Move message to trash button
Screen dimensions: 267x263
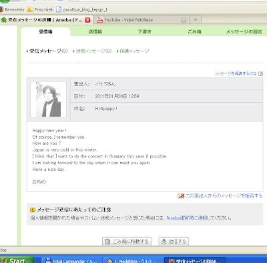127,241
